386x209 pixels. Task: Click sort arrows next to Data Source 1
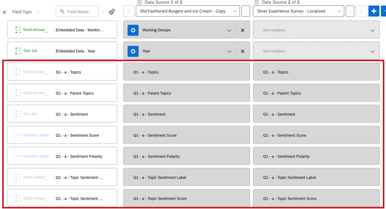[x=245, y=11]
